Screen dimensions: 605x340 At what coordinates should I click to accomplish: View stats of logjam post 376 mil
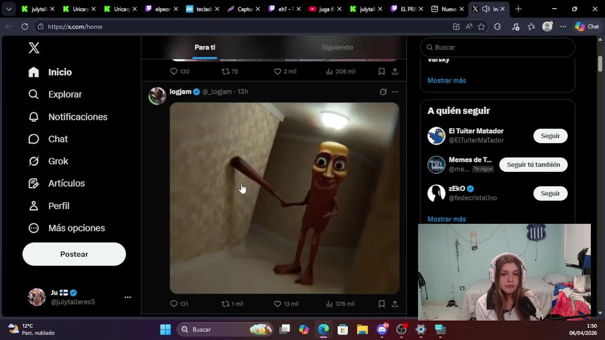pyautogui.click(x=340, y=304)
